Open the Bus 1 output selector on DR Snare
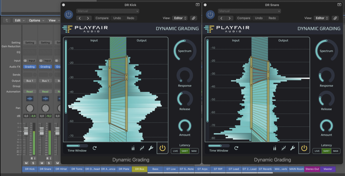Screen dimensions: 345x176 45,81
